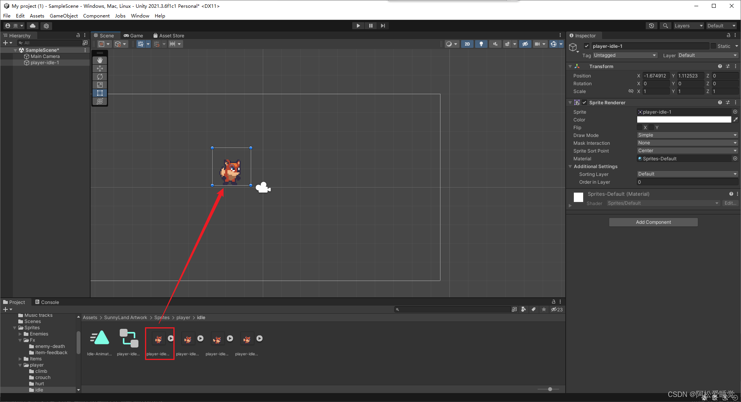741x402 pixels.
Task: Click the Pause button
Action: pyautogui.click(x=370, y=26)
